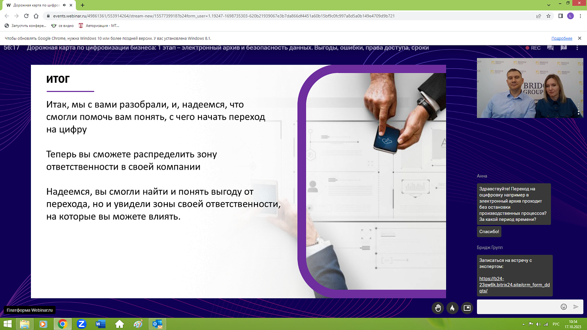This screenshot has width=587, height=330.
Task: Toggle the raise hand button
Action: click(438, 308)
